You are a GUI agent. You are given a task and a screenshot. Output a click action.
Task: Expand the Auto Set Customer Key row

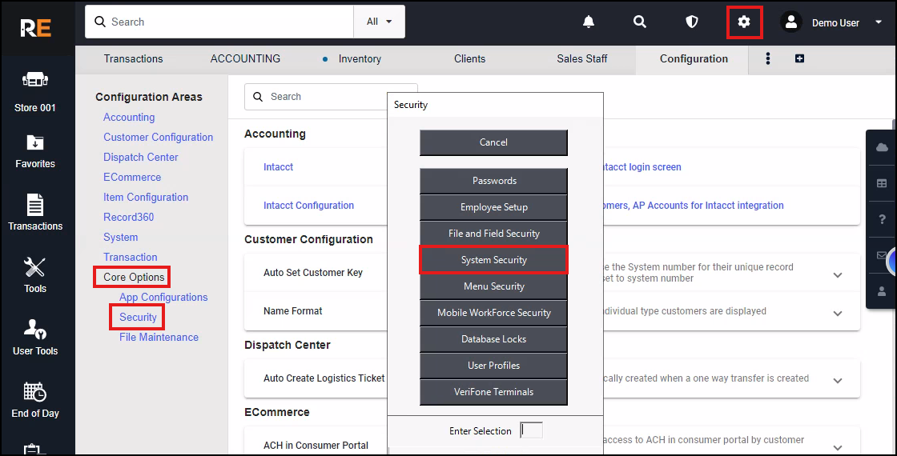[838, 275]
